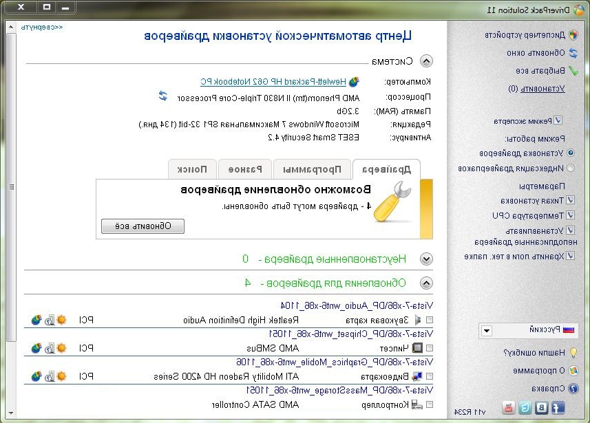590x423 pixels.
Task: Toggle the Температура CPU checkbox
Action: (x=571, y=215)
